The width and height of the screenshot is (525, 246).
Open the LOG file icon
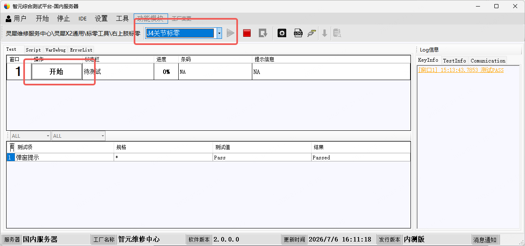click(x=298, y=33)
